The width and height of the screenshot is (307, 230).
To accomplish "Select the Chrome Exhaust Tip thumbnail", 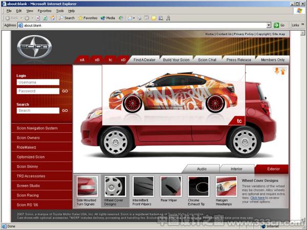I will tap(199, 187).
